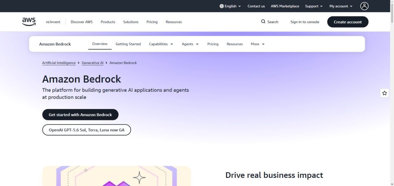Open the Products menu
Viewport: 394px width, 186px height.
point(108,22)
